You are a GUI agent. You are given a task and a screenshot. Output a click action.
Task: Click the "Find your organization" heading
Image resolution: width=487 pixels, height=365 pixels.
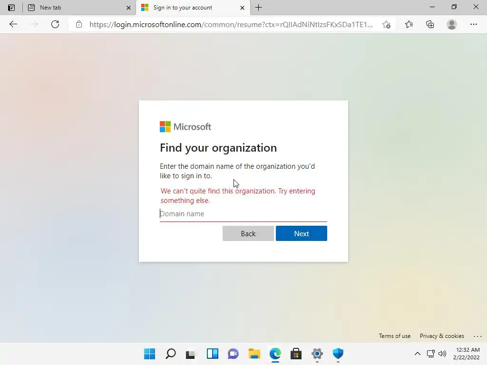tap(218, 148)
